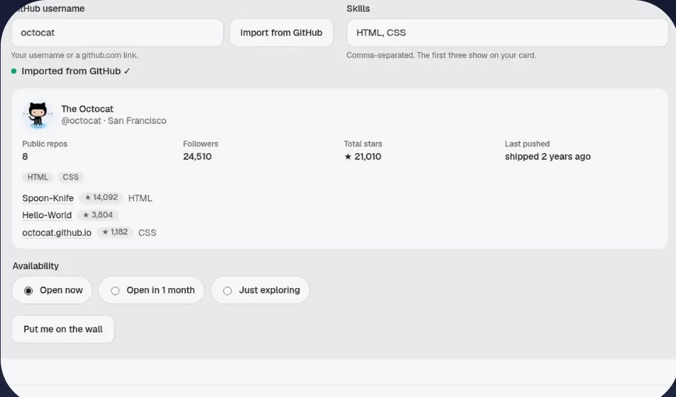Screen dimensions: 676x397
Task: Open the octocat.github.io repository link
Action: (x=57, y=232)
